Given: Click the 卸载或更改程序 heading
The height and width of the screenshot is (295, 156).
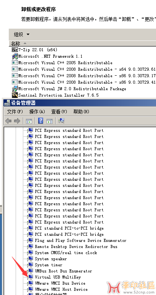Looking at the screenshot, I should (x=39, y=9).
